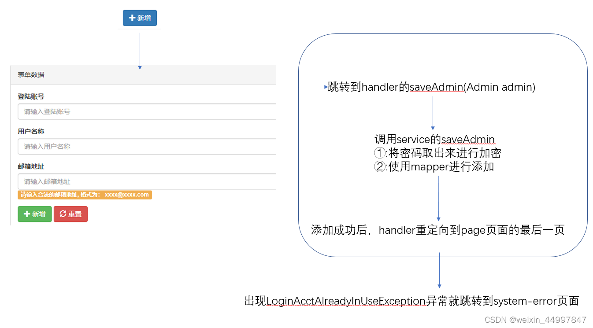Click the 用户名称 label

(x=31, y=131)
